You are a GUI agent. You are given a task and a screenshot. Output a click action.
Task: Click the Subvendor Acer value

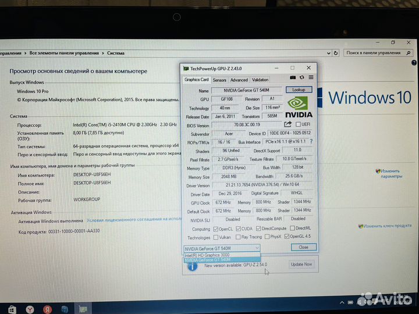point(229,134)
